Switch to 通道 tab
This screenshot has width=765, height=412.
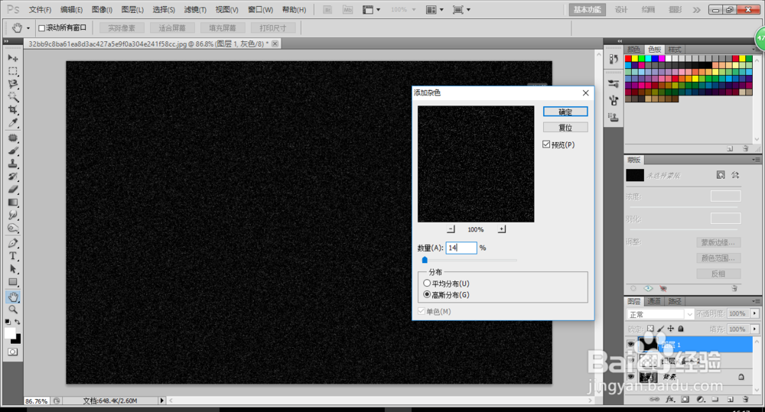[654, 301]
